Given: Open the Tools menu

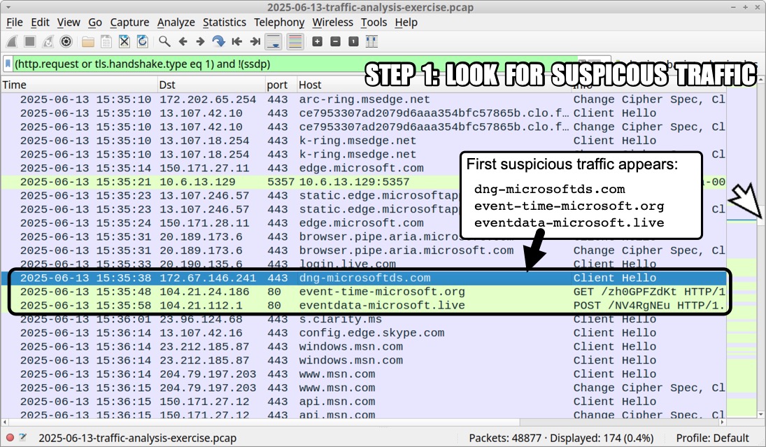Looking at the screenshot, I should [x=374, y=22].
